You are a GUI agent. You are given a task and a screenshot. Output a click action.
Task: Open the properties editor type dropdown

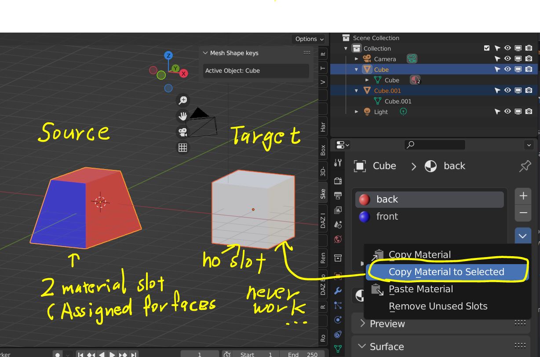pos(343,145)
